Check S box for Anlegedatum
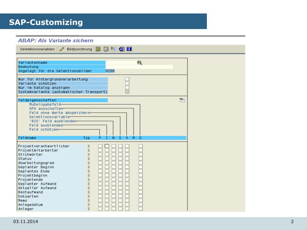This screenshot has height=230, width=307. (121, 205)
